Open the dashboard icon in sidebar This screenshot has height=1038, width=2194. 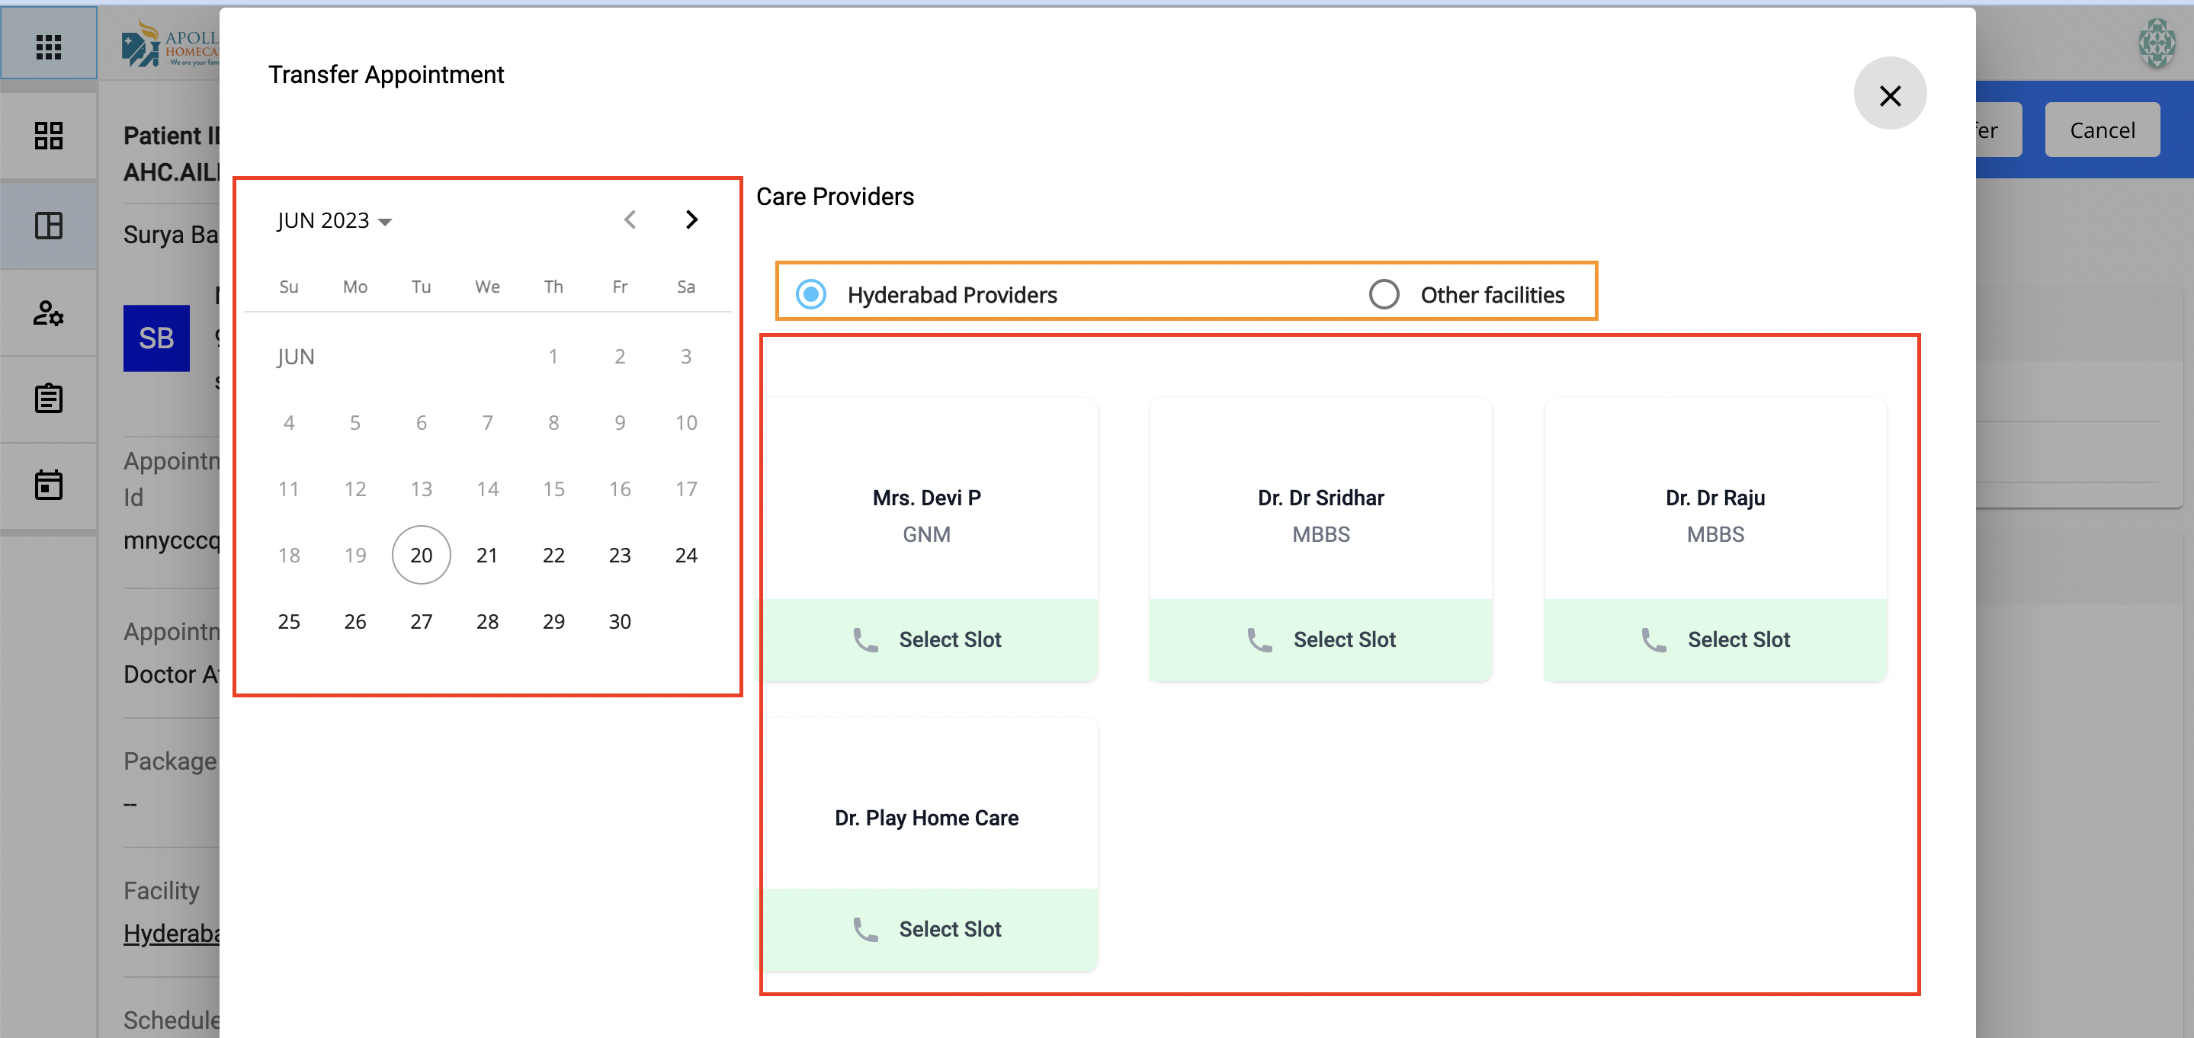pos(49,136)
